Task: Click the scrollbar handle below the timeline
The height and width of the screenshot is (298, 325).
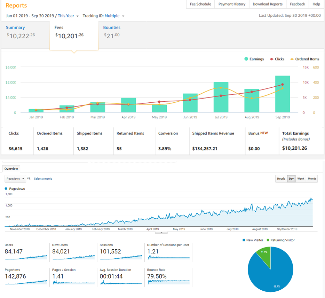Action: point(161,233)
